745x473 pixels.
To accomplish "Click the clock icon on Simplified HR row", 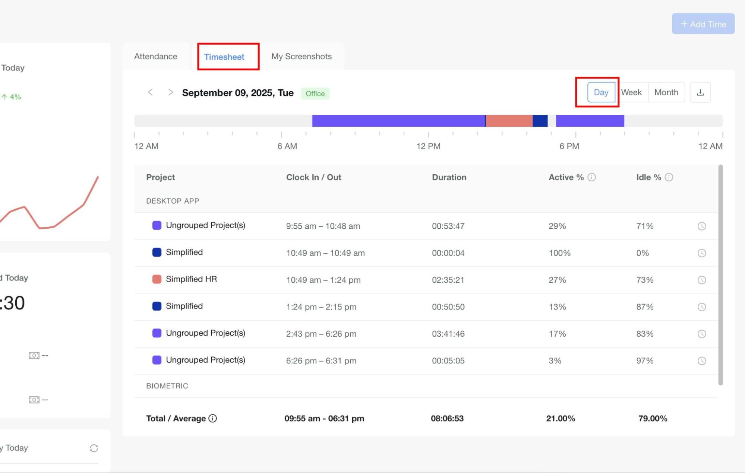I will (x=701, y=280).
